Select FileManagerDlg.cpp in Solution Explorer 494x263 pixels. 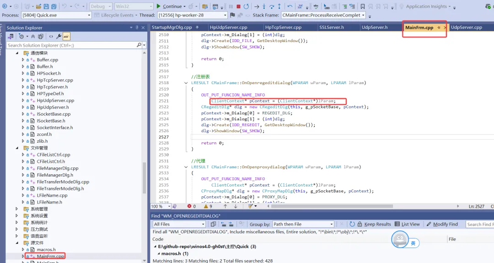tap(57, 168)
